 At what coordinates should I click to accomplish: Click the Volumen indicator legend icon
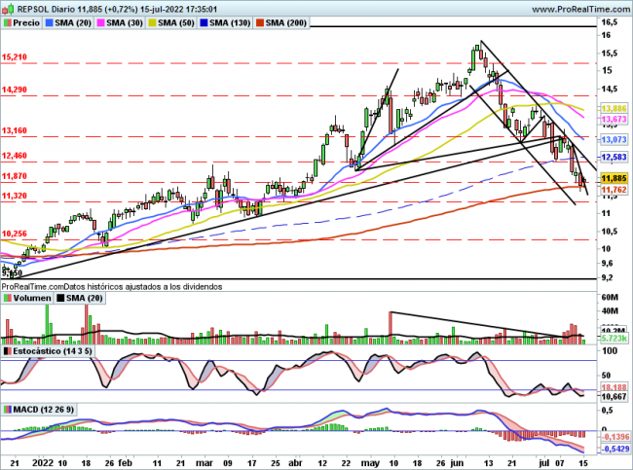(x=8, y=301)
